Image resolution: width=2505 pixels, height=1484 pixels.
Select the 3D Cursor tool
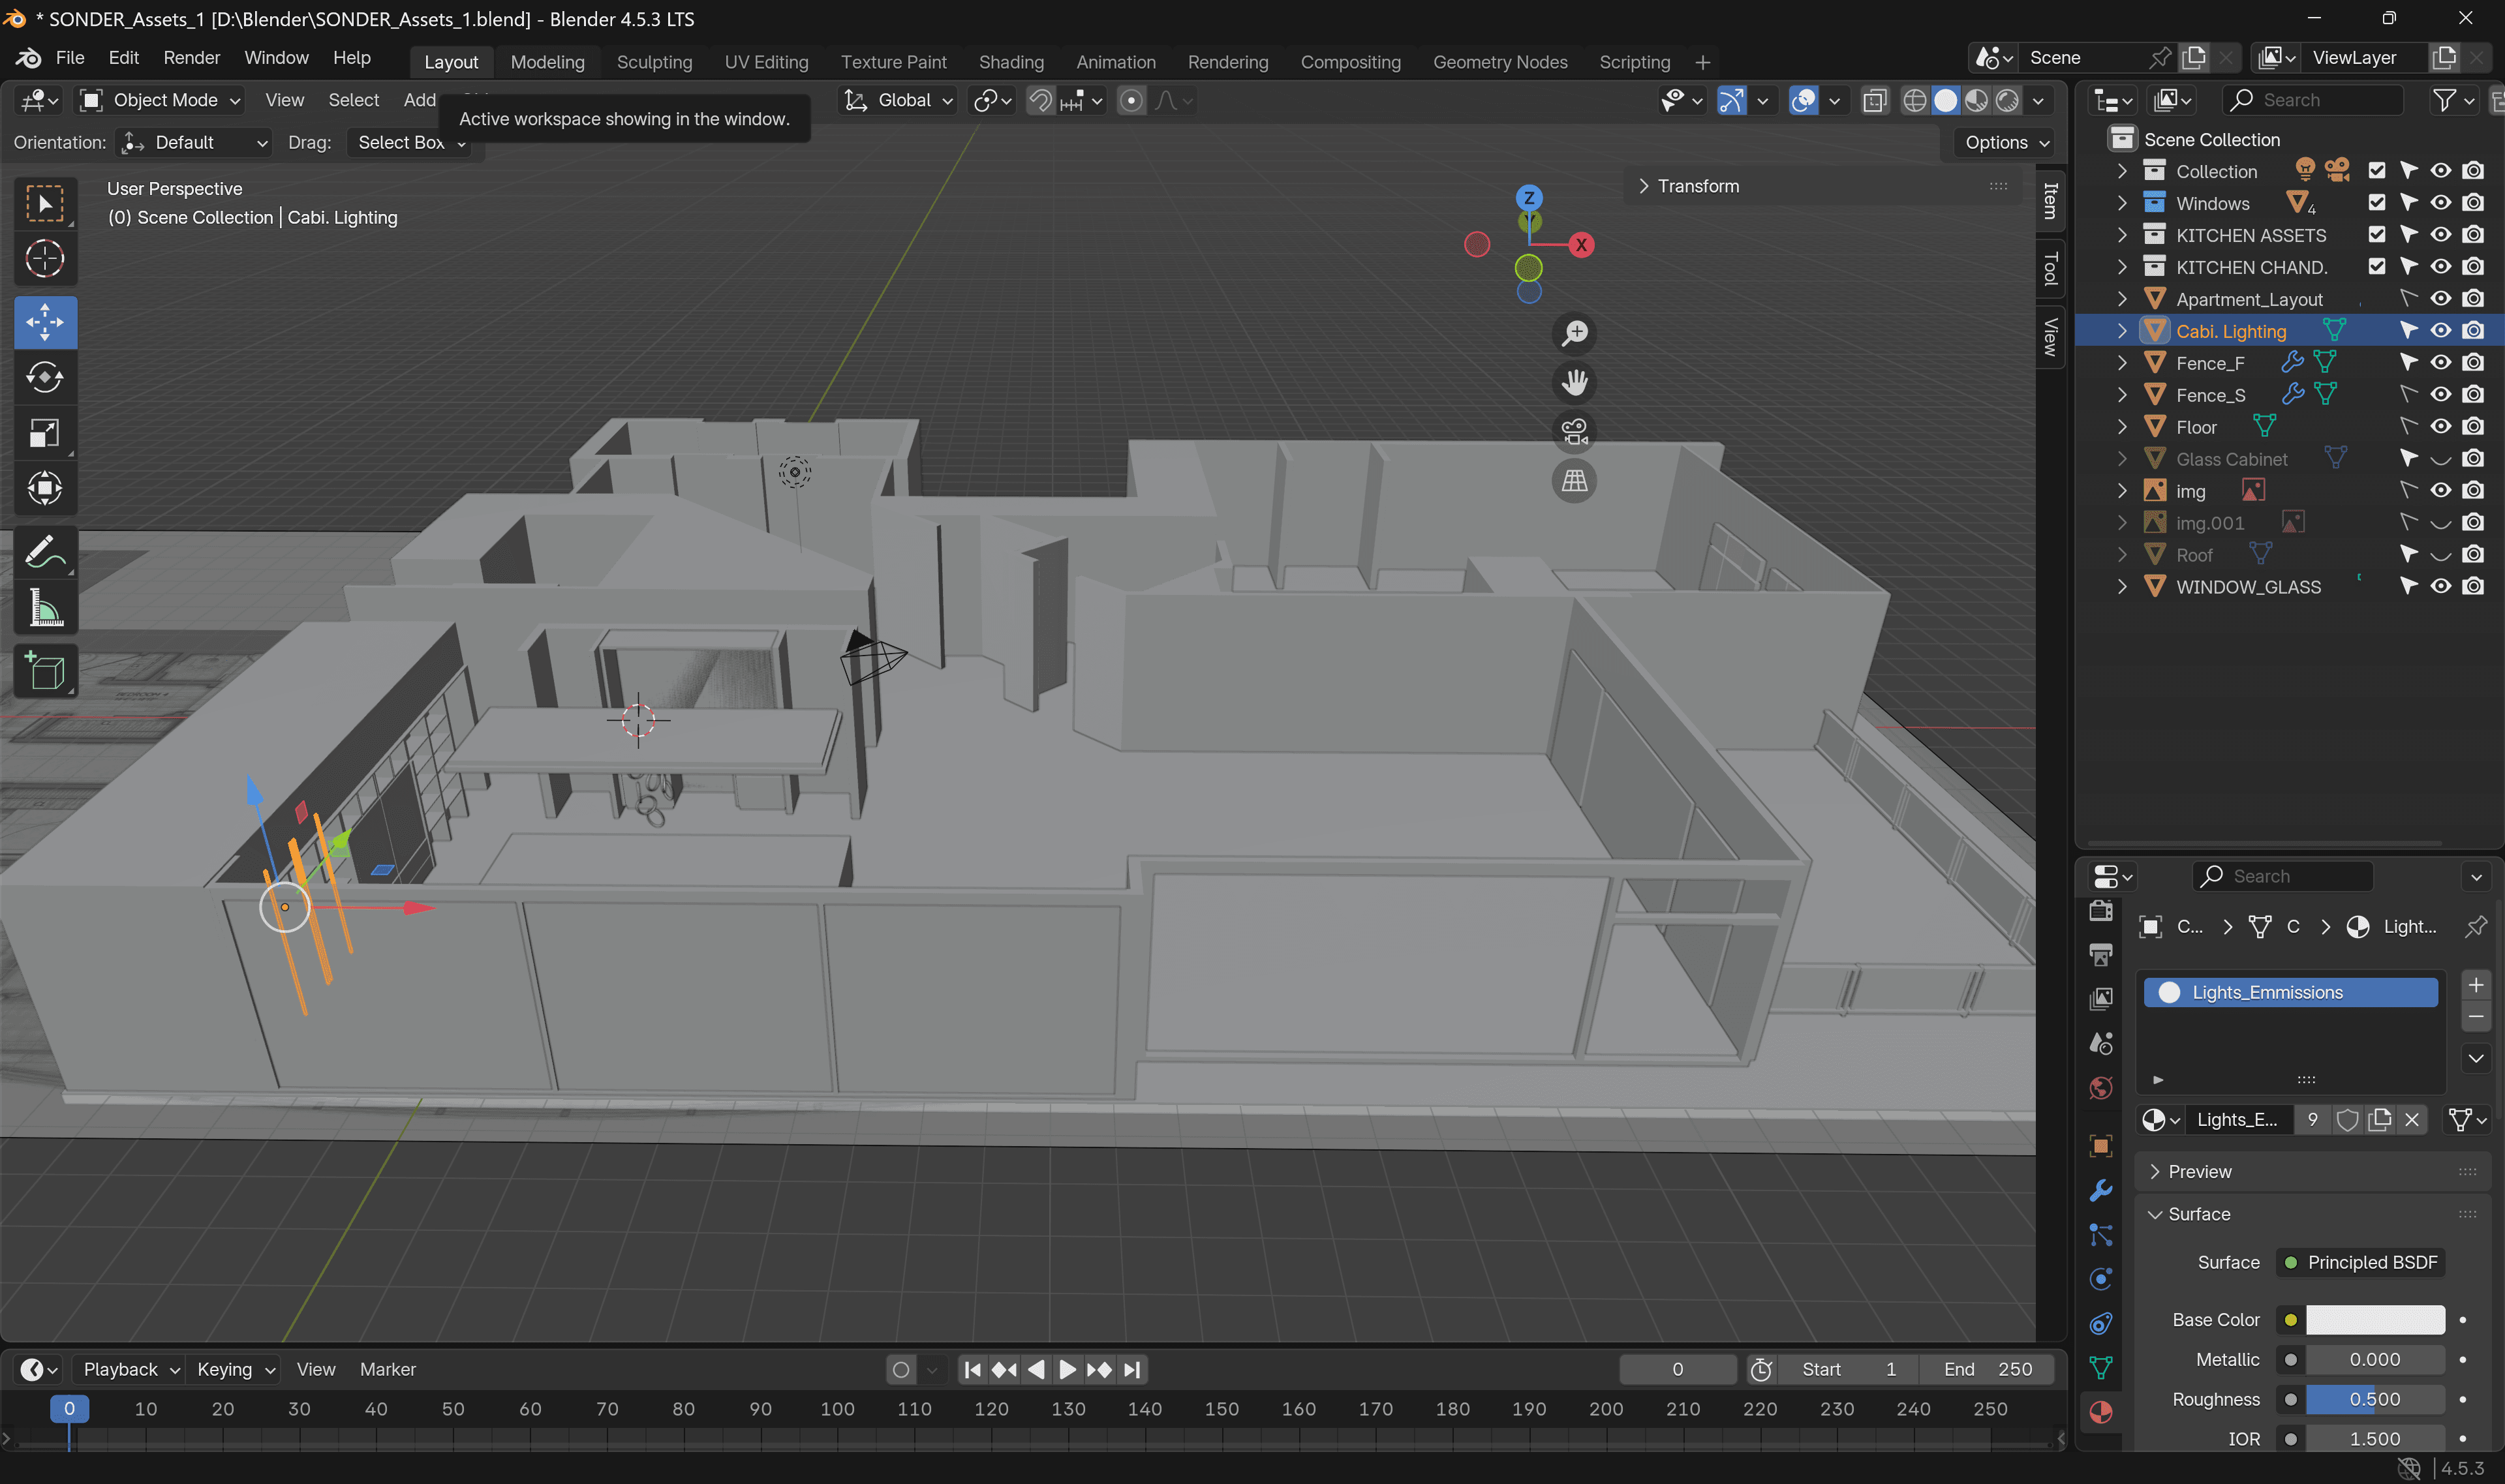45,259
